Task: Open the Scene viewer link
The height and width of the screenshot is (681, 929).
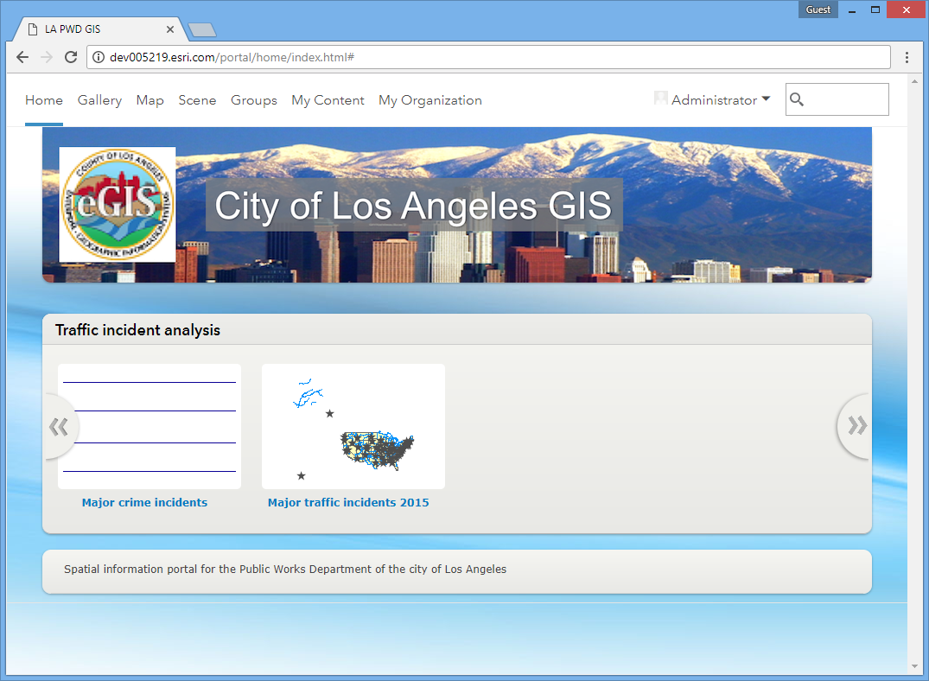Action: tap(197, 100)
